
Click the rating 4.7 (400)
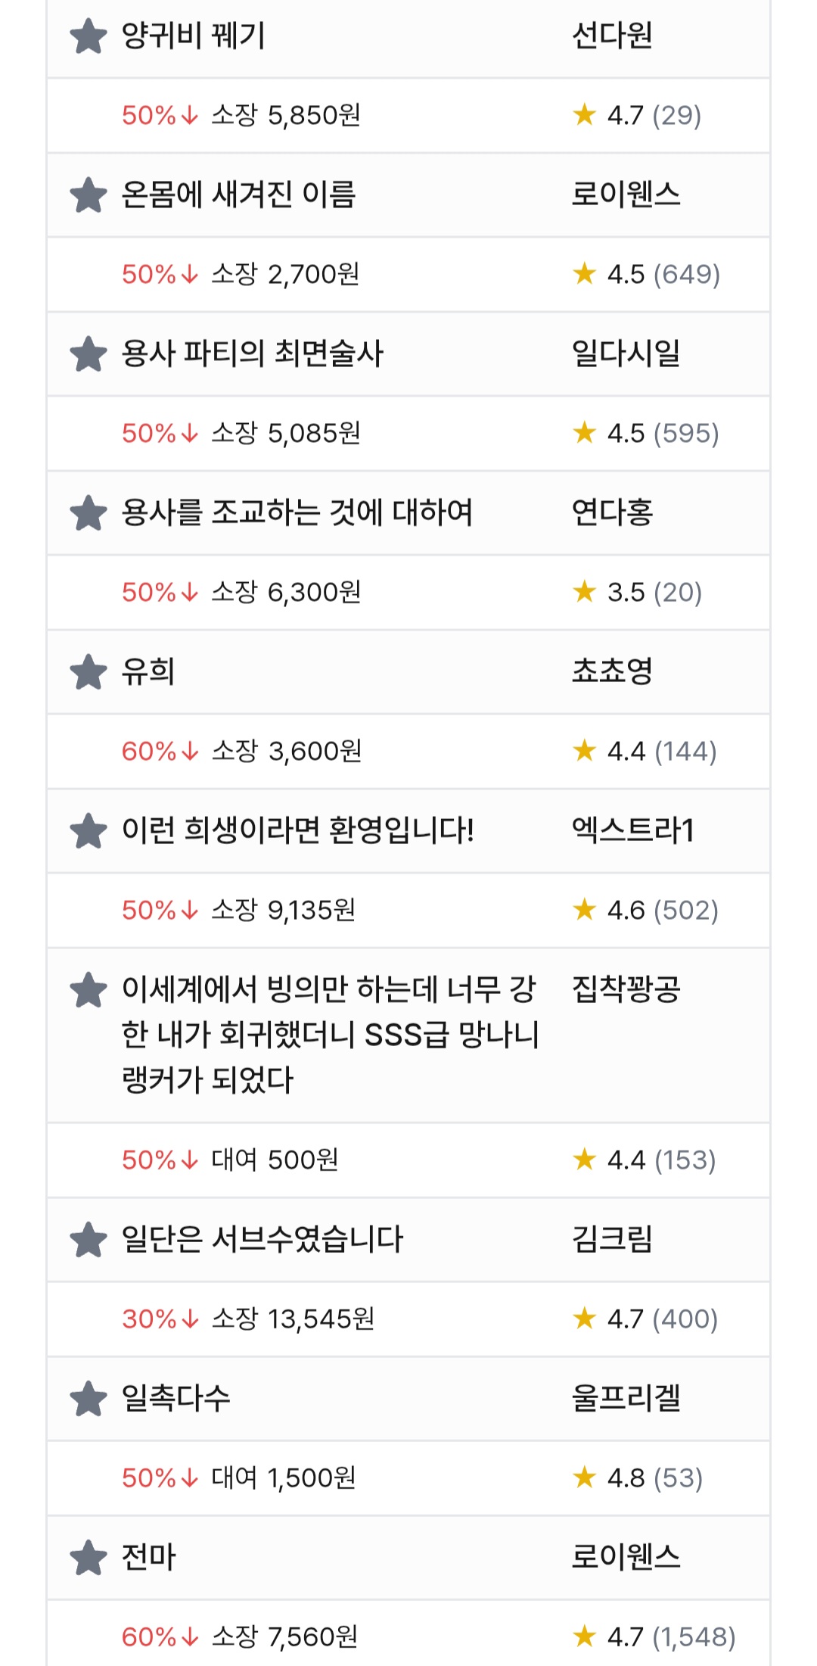click(x=645, y=1319)
